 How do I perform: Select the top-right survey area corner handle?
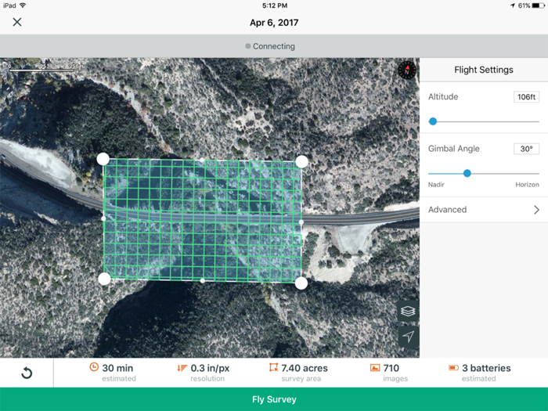coord(301,161)
